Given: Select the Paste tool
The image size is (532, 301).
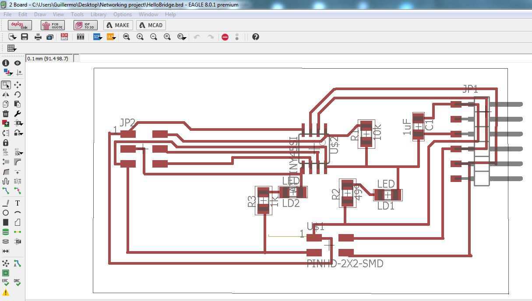Looking at the screenshot, I should click(x=18, y=104).
